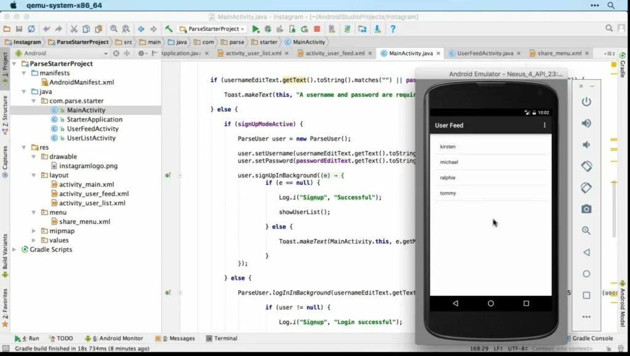Click the Redo arrow icon

pos(58,29)
